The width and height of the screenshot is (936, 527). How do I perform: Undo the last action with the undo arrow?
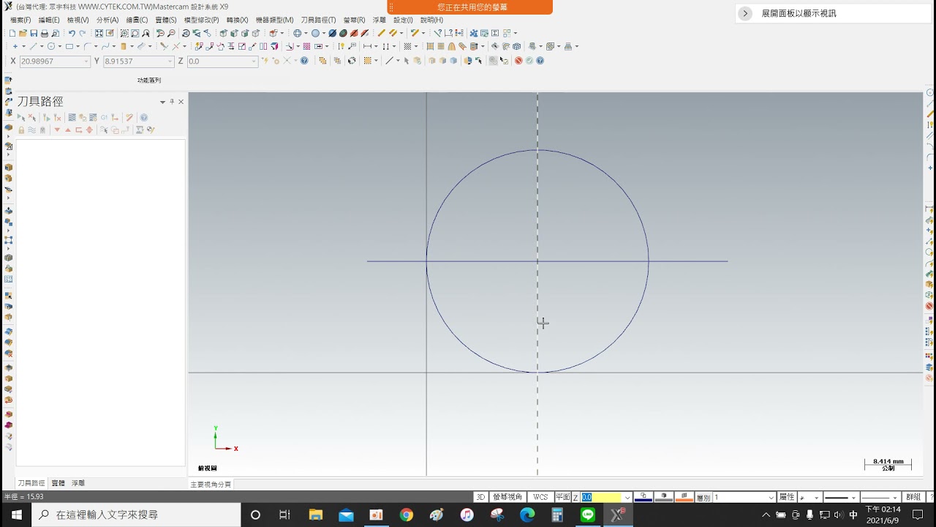pos(72,34)
